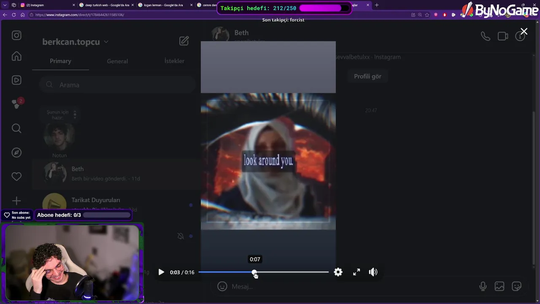Switch to the Primary inbox tab
The height and width of the screenshot is (304, 540).
point(60,61)
